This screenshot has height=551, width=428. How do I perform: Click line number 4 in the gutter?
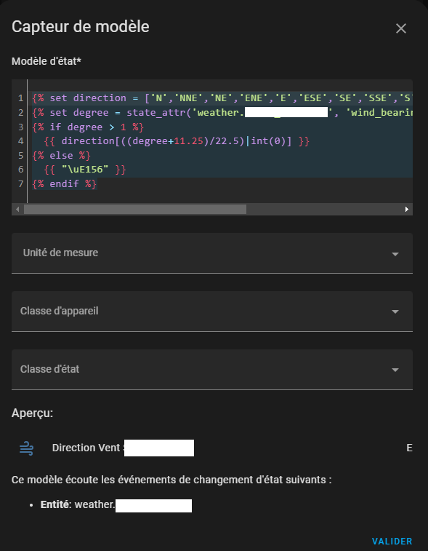pyautogui.click(x=20, y=141)
